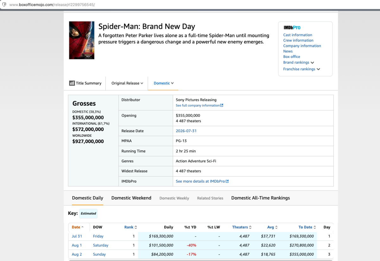Open the Aug 1 date link
Image resolution: width=380 pixels, height=261 pixels.
click(77, 245)
